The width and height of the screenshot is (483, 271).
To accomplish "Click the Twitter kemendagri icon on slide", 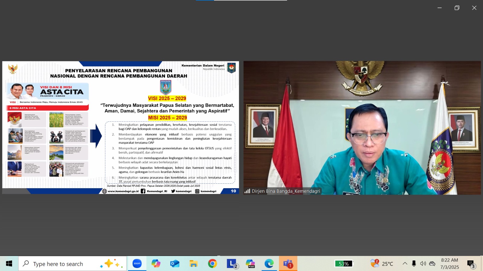I will click(173, 191).
